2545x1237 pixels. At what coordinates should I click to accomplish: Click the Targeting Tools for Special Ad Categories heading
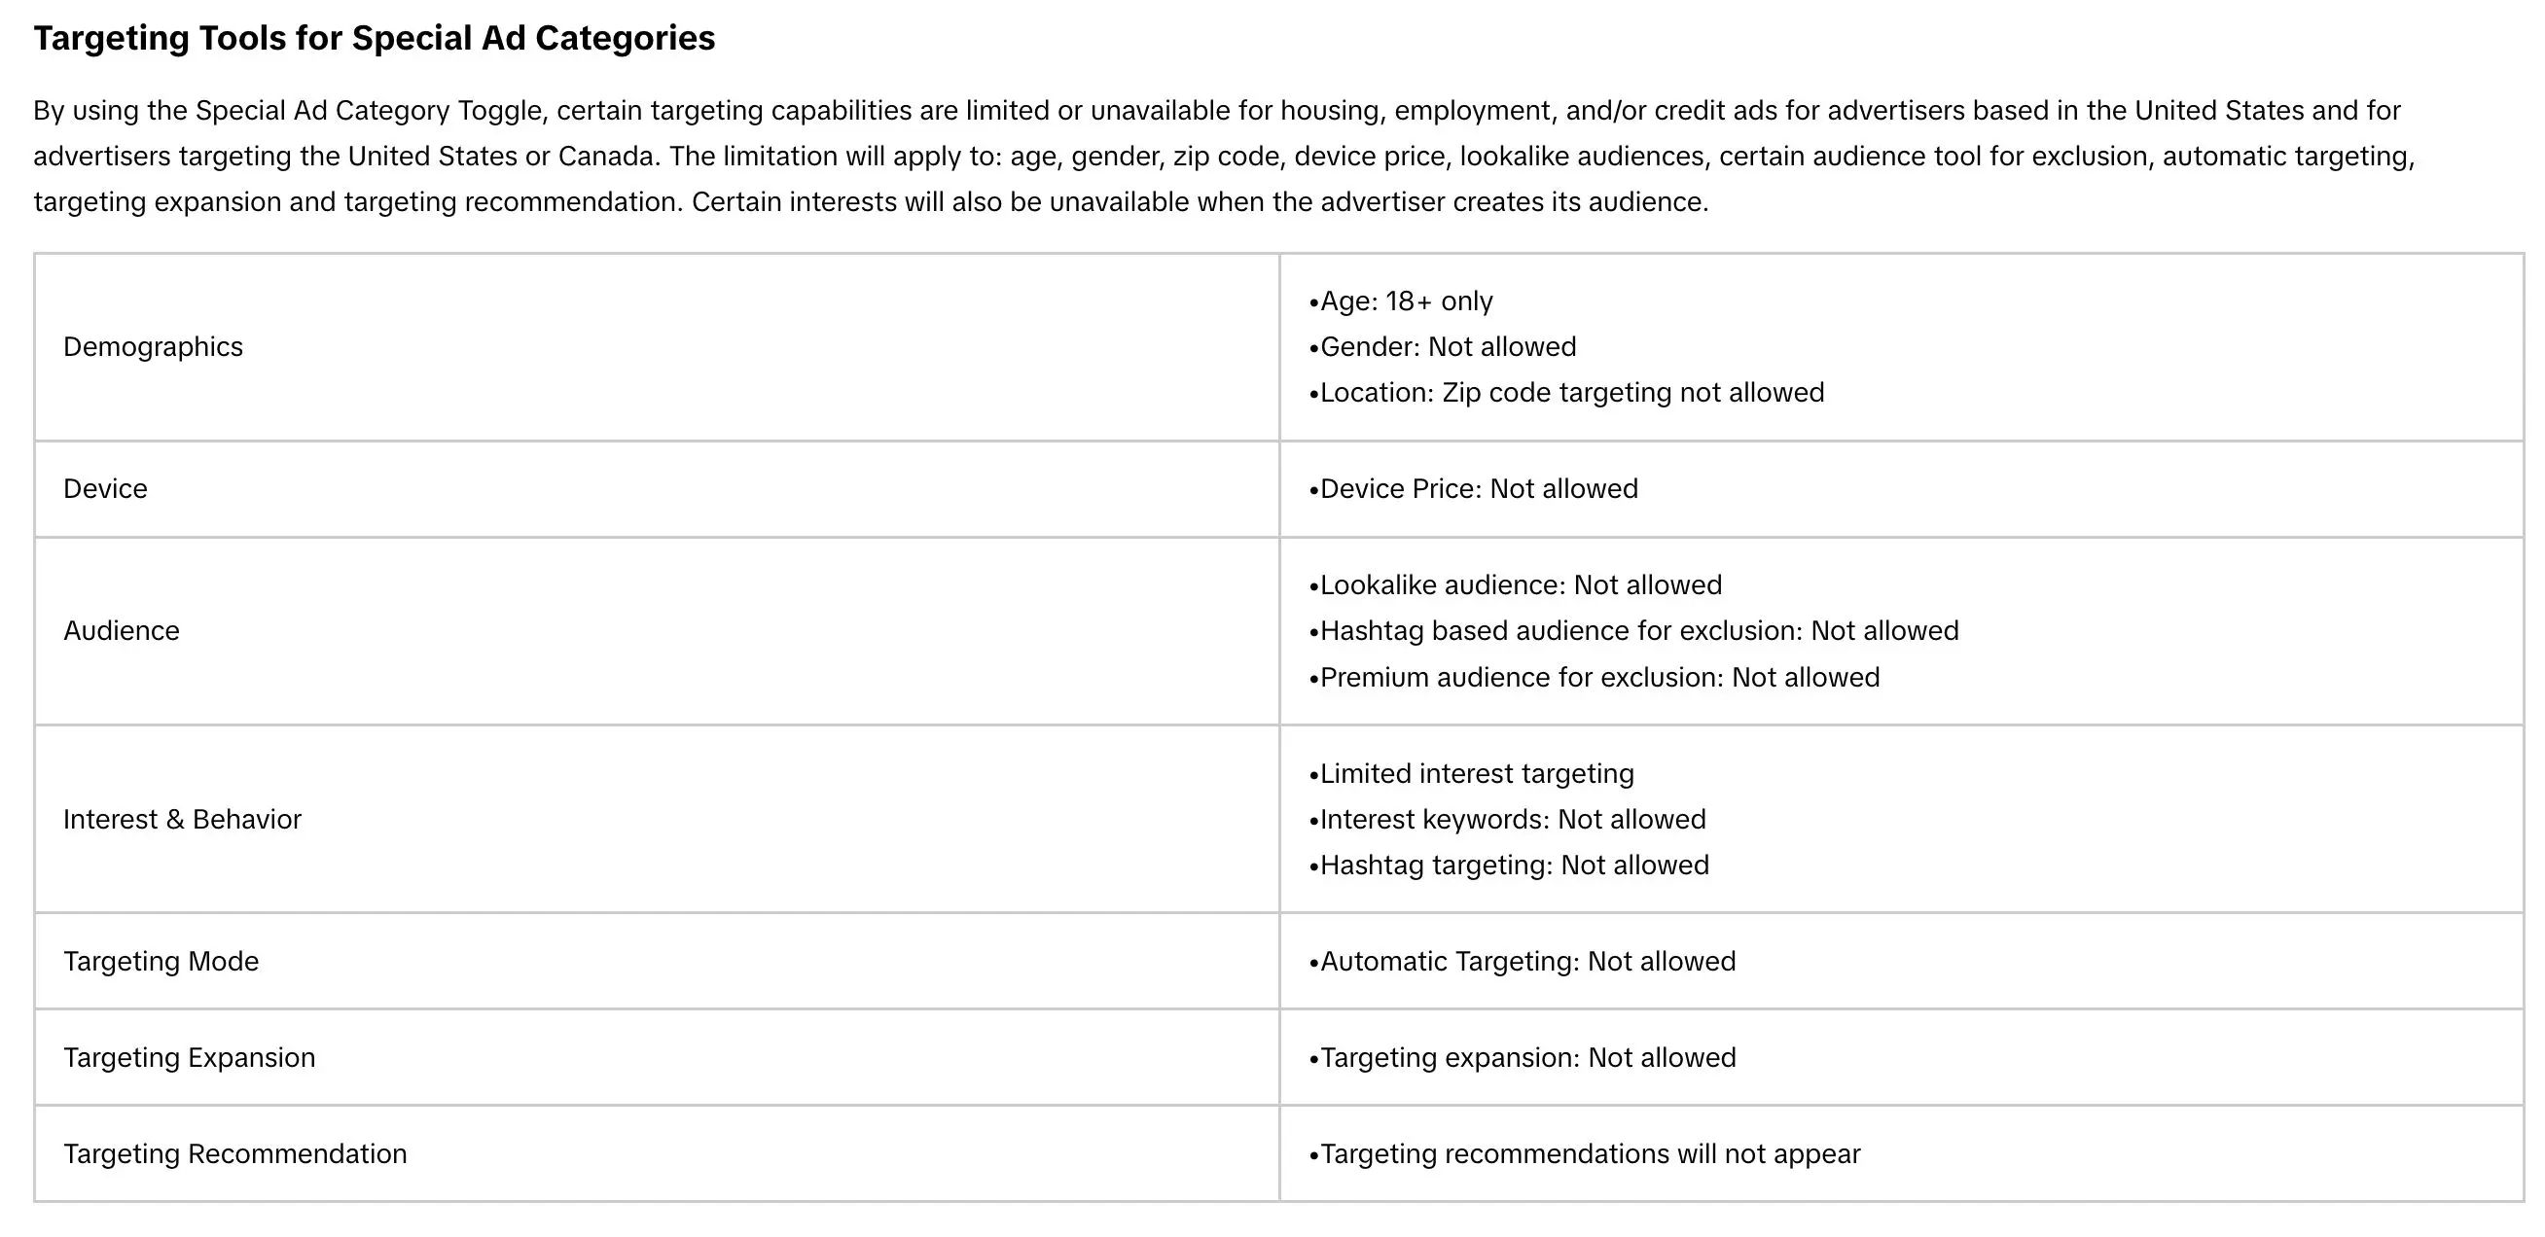pos(375,38)
